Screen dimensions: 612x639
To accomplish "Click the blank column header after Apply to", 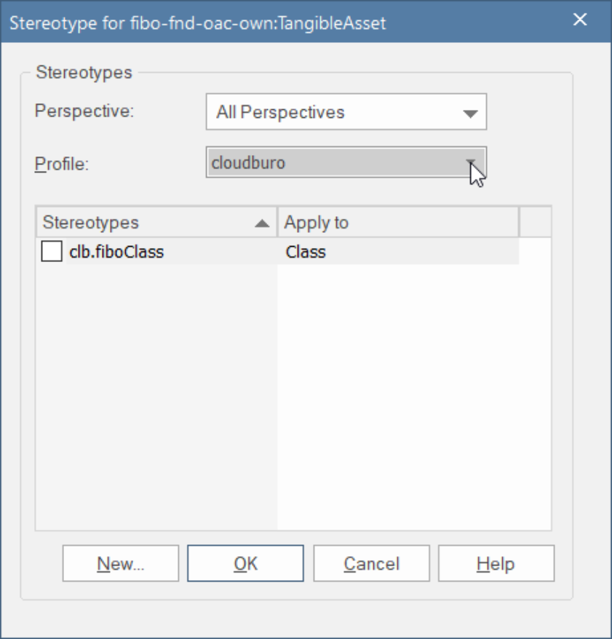I will [x=535, y=223].
